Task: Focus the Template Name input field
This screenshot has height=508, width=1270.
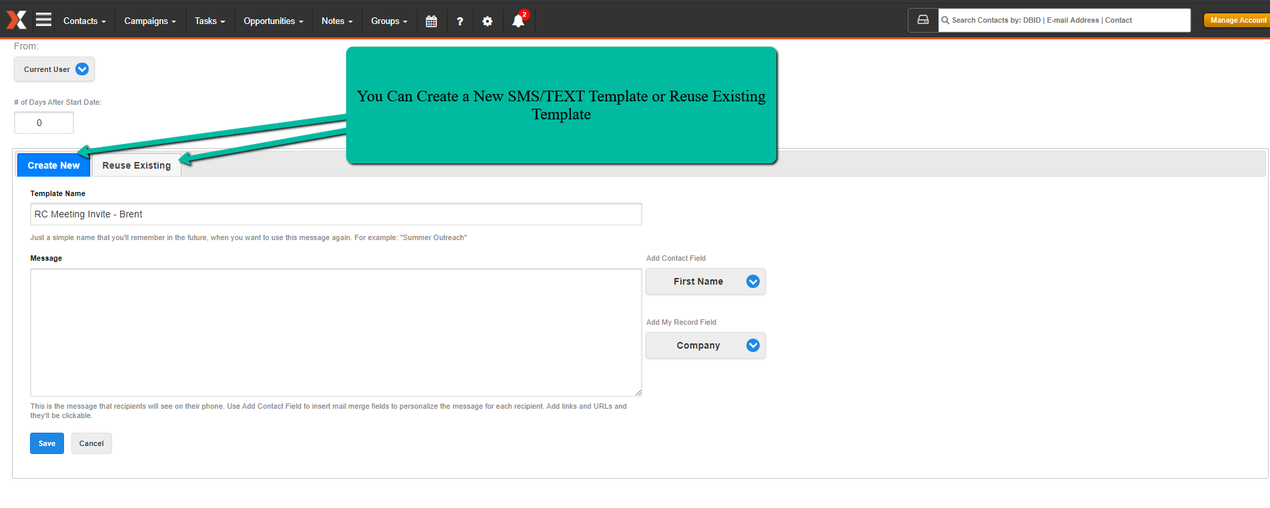Action: pos(336,214)
